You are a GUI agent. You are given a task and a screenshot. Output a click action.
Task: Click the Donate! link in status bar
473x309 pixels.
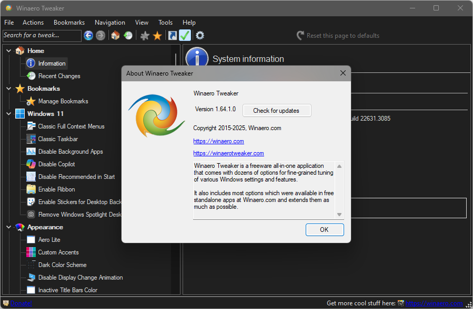coord(21,303)
